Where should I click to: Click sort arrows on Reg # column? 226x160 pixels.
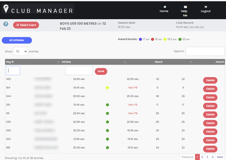point(58,62)
